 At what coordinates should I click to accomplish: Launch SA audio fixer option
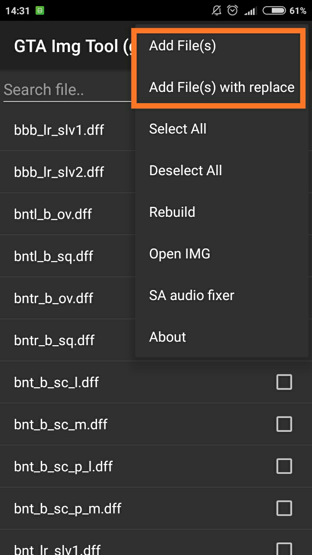coord(222,295)
